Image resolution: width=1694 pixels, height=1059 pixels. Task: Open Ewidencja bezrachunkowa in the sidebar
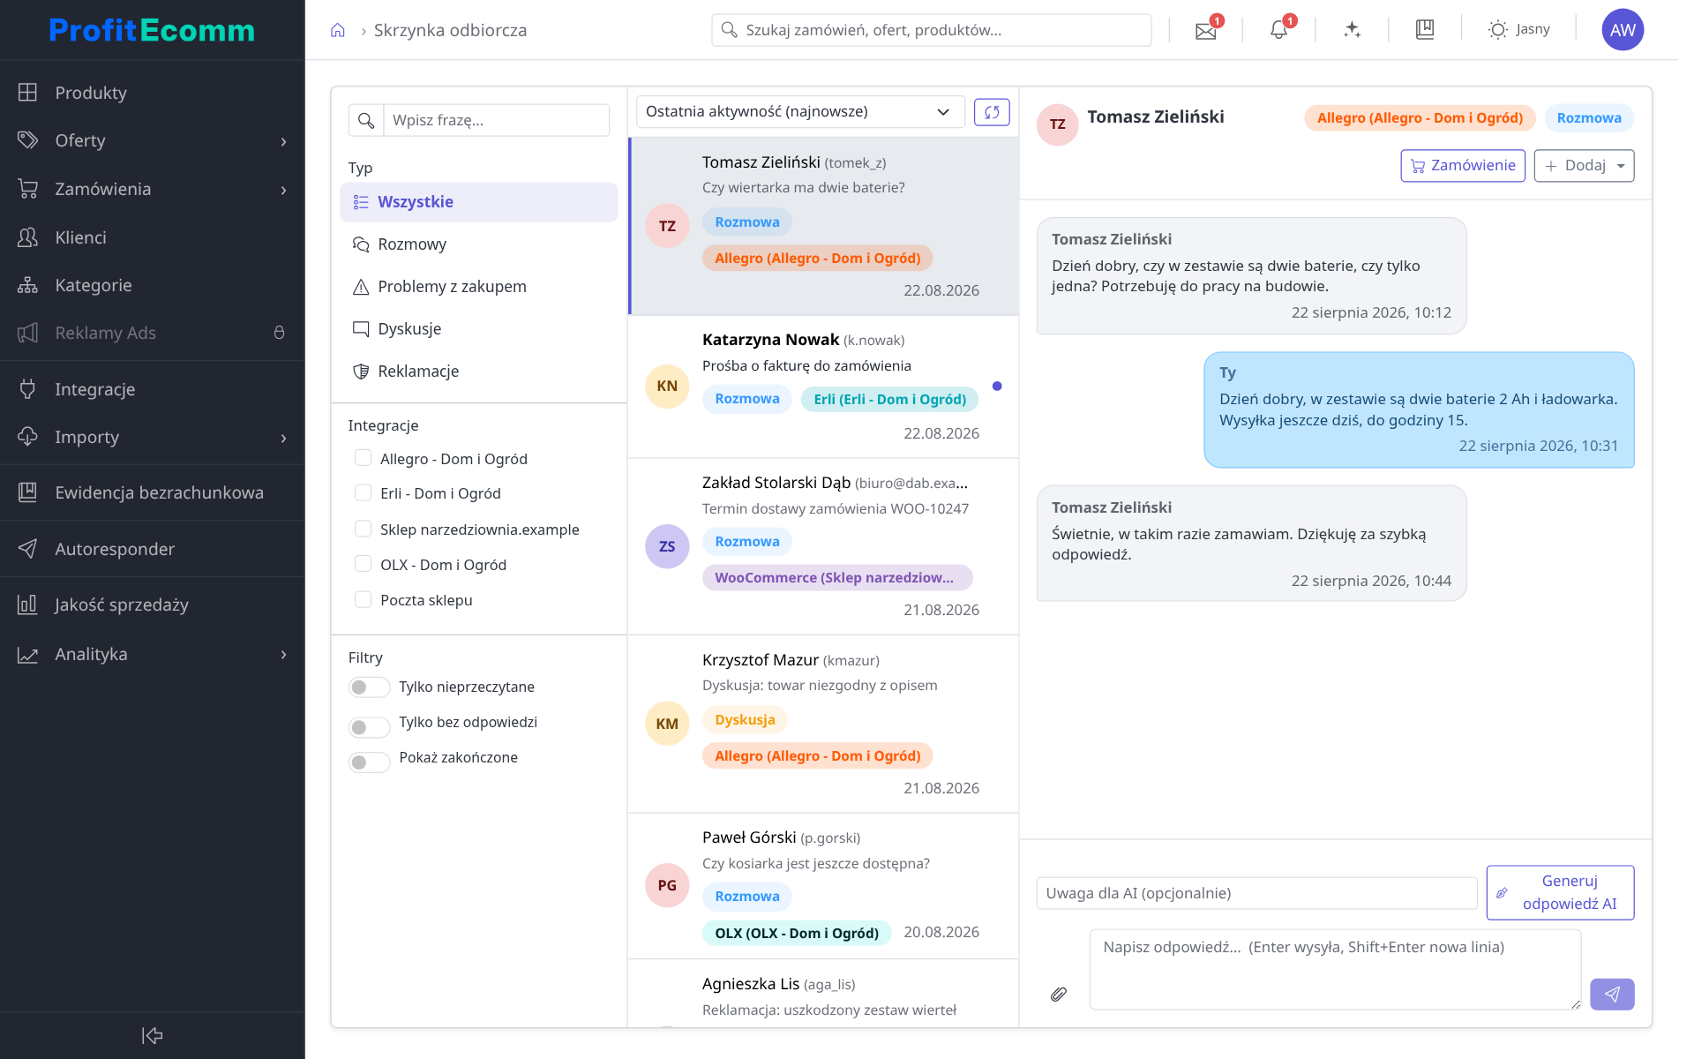tap(152, 492)
